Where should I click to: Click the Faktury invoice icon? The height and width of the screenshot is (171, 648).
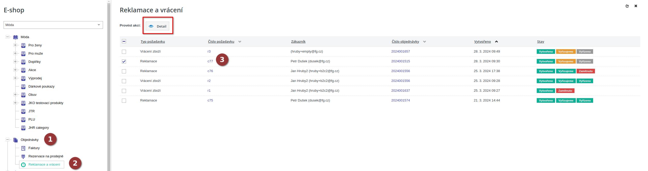pos(23,148)
